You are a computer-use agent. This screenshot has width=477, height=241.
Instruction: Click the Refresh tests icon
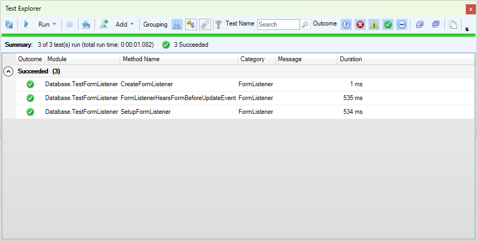pos(9,24)
